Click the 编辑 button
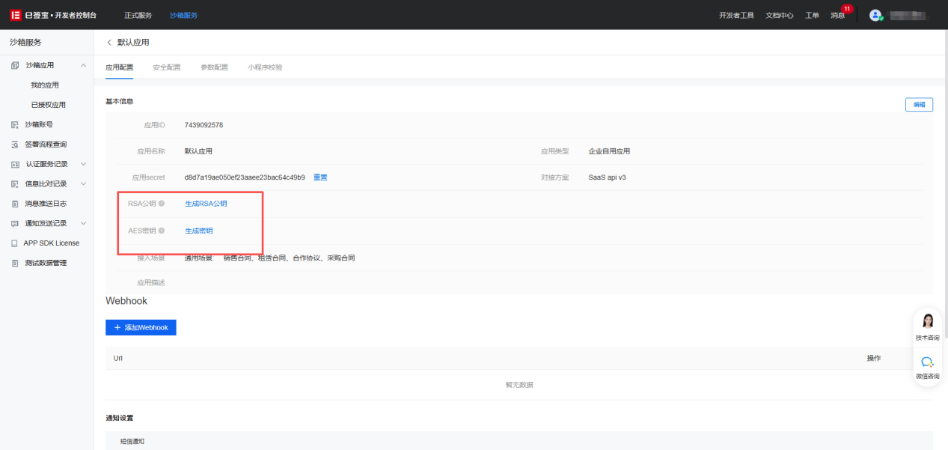 (x=919, y=105)
